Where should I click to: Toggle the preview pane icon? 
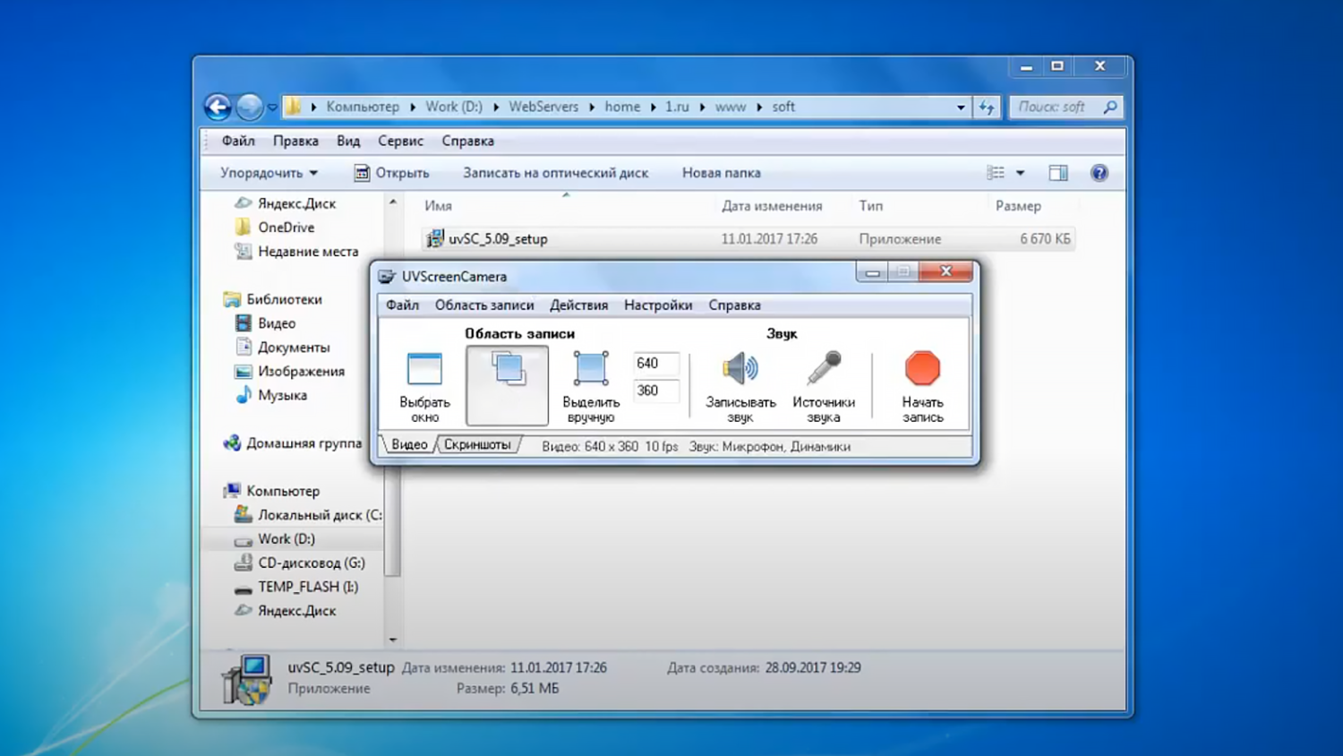point(1058,173)
